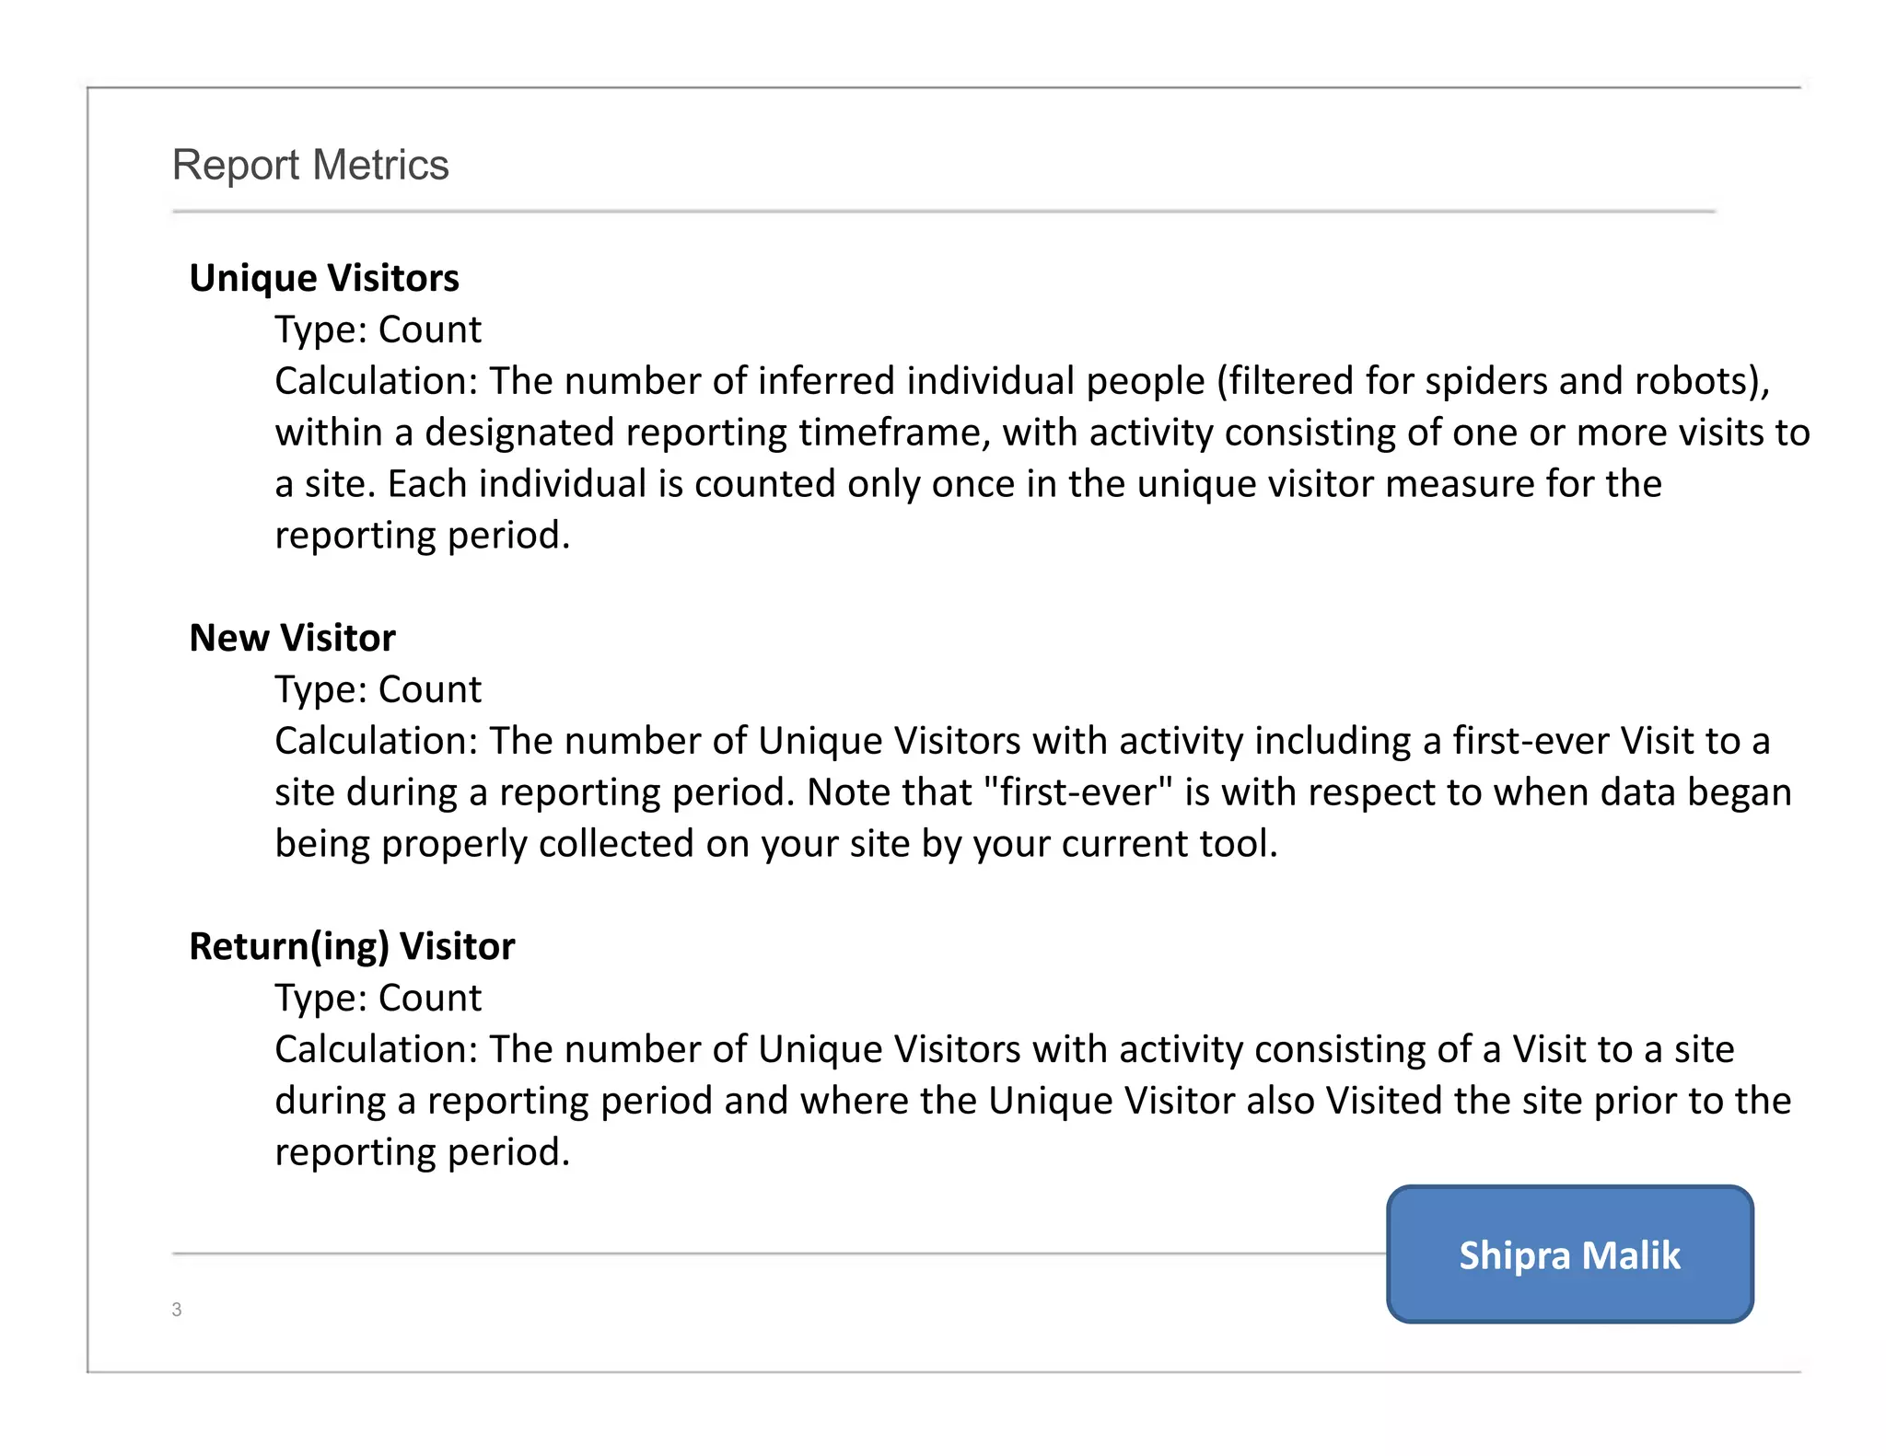
Task: Click the line 'a site. Each individual is counted'
Action: 968,484
